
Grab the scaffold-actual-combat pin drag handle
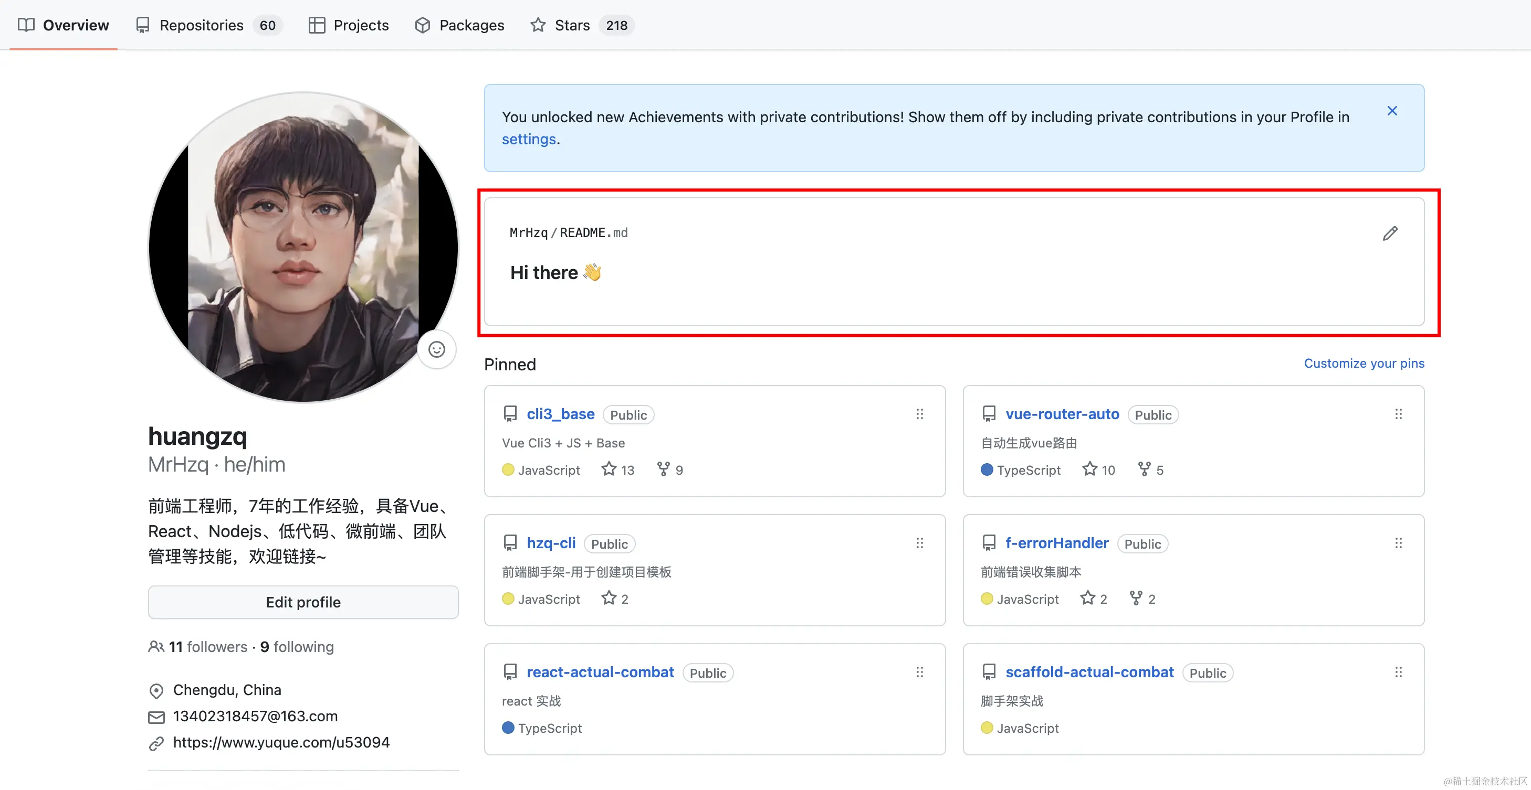coord(1399,672)
